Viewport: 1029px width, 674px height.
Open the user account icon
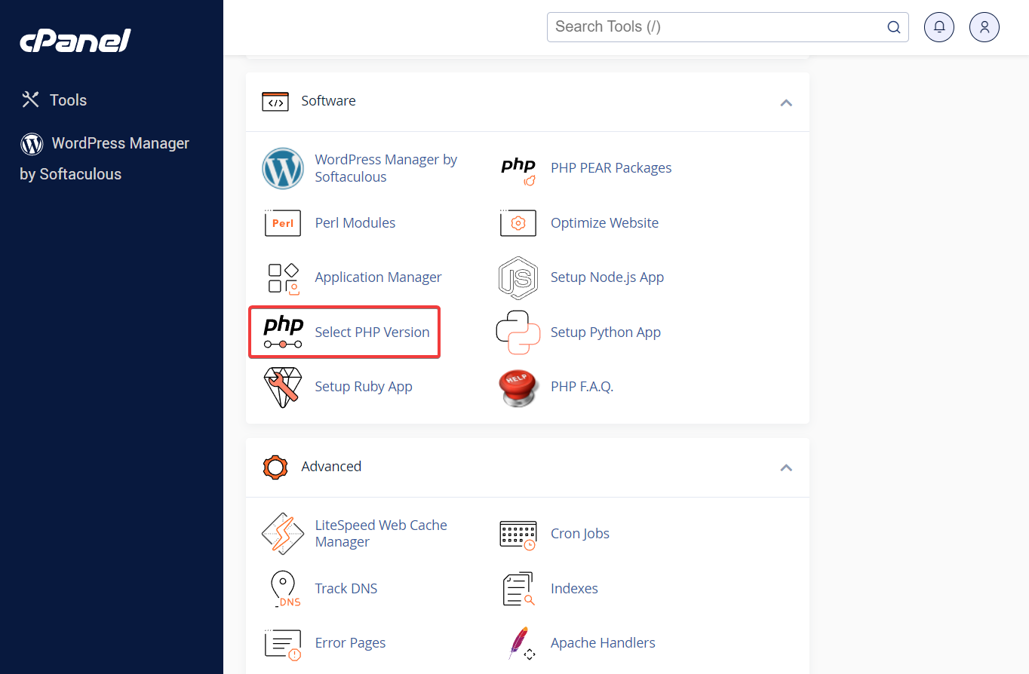(984, 27)
